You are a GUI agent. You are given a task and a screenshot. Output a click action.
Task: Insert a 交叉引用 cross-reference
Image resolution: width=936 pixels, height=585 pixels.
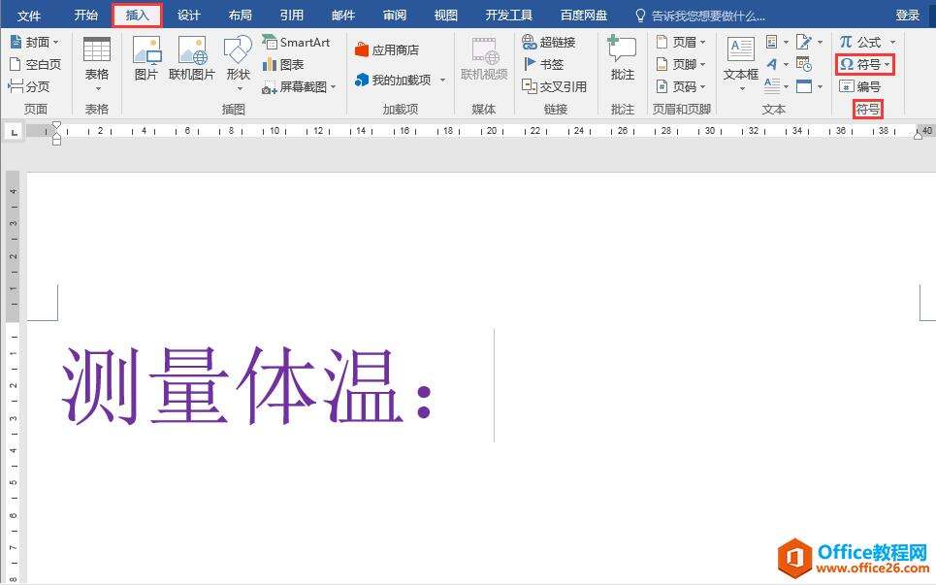554,86
